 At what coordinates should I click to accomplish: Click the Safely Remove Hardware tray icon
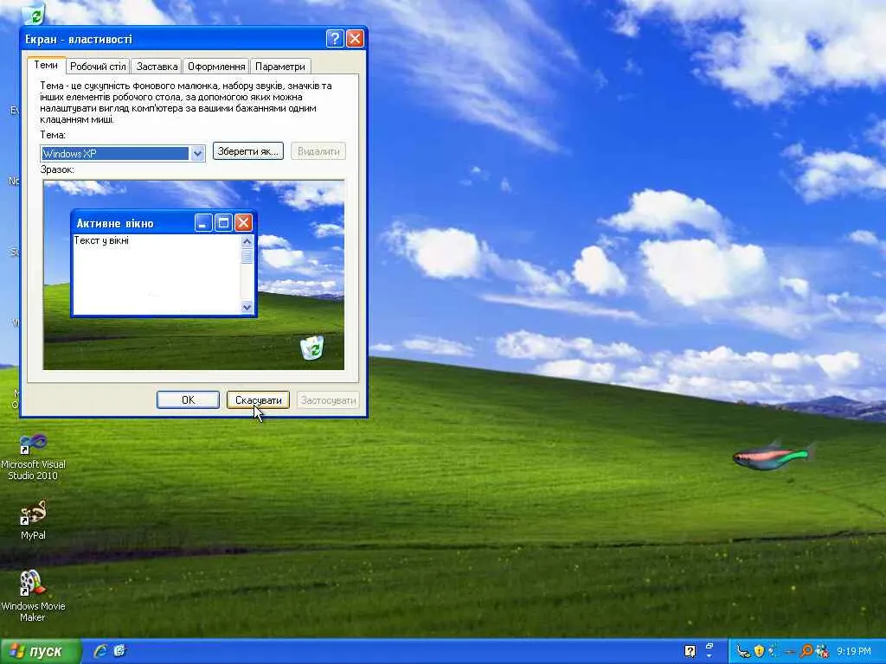coord(743,652)
